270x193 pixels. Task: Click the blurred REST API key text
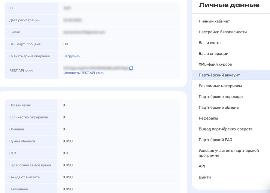click(95, 68)
